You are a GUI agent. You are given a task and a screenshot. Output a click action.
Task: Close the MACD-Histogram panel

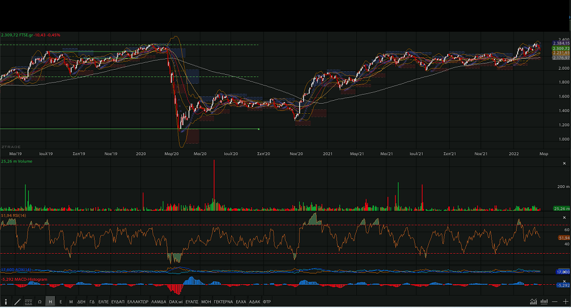click(x=564, y=281)
